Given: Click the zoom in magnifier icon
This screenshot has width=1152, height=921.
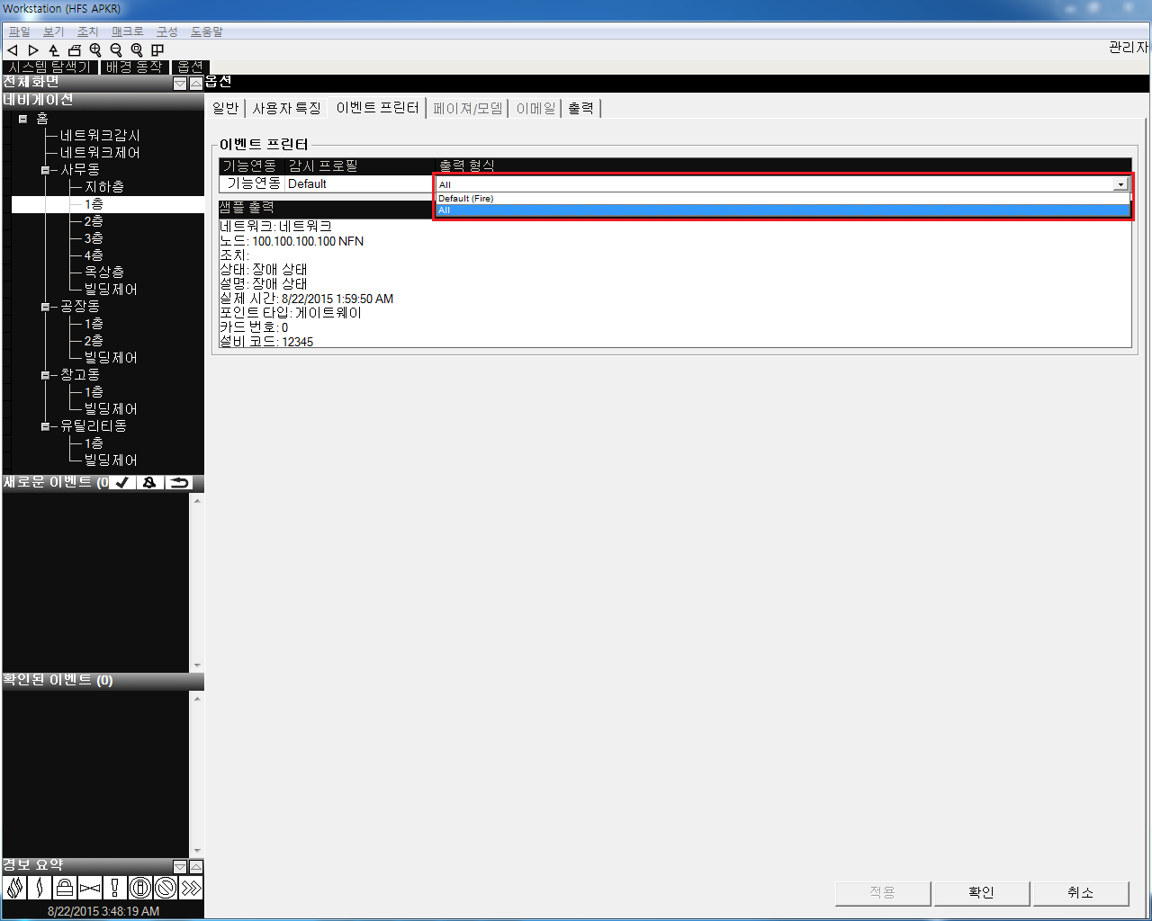Looking at the screenshot, I should tap(95, 50).
